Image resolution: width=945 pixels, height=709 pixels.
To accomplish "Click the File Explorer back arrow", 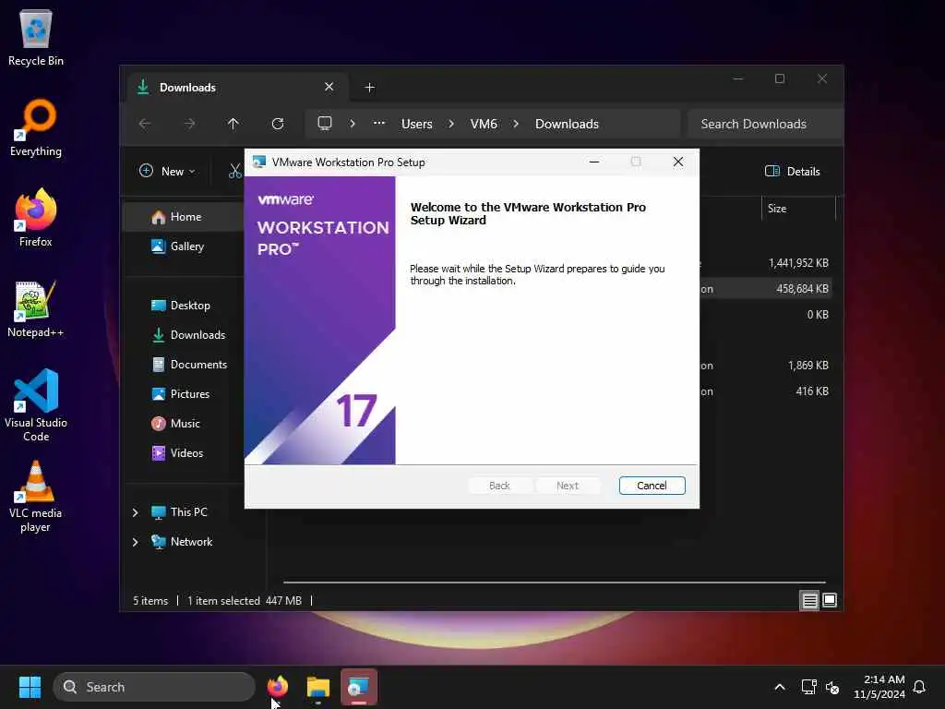I will coord(145,124).
